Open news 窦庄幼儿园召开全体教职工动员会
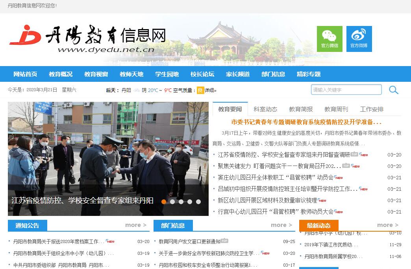411x269 pixels. coord(276,178)
